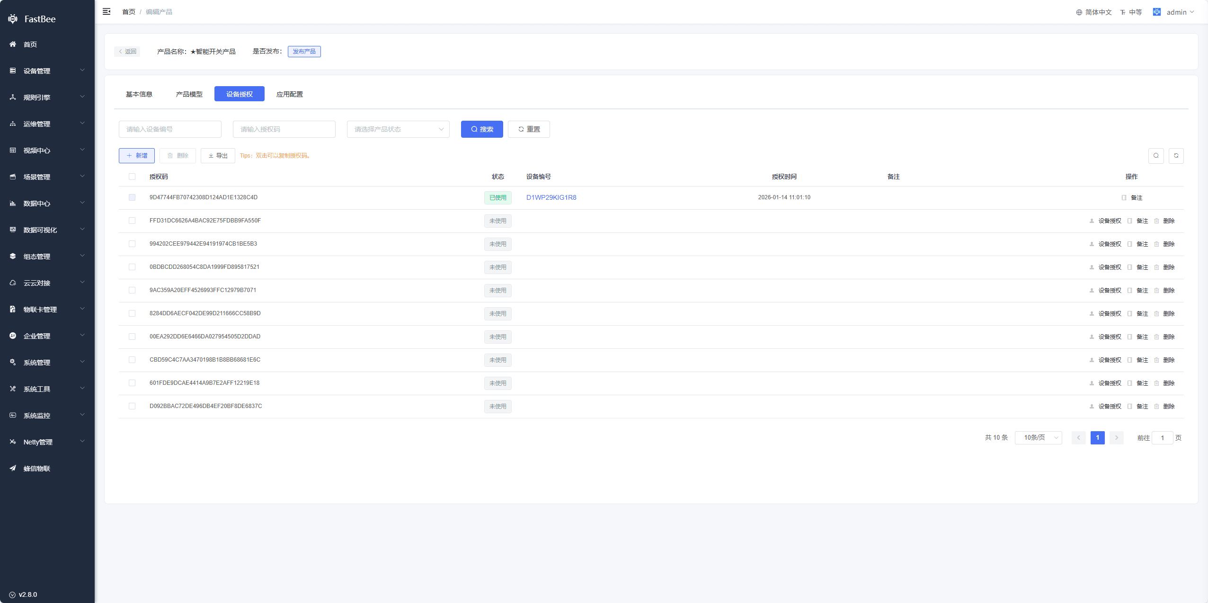The width and height of the screenshot is (1208, 603).
Task: Open device link D1WP29KIG1R8
Action: pyautogui.click(x=551, y=197)
